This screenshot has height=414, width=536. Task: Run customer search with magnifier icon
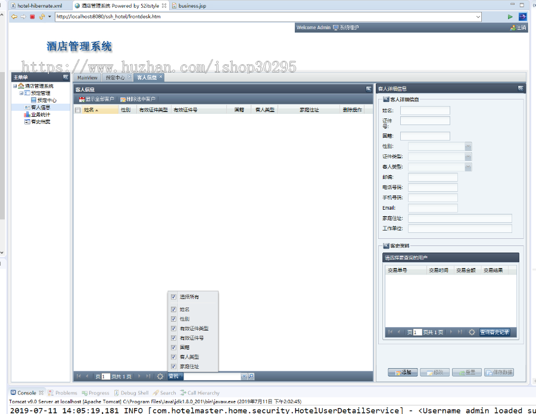pyautogui.click(x=251, y=376)
